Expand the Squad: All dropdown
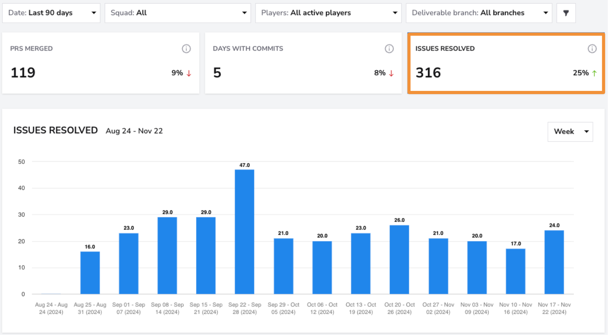The width and height of the screenshot is (608, 335). pyautogui.click(x=178, y=13)
